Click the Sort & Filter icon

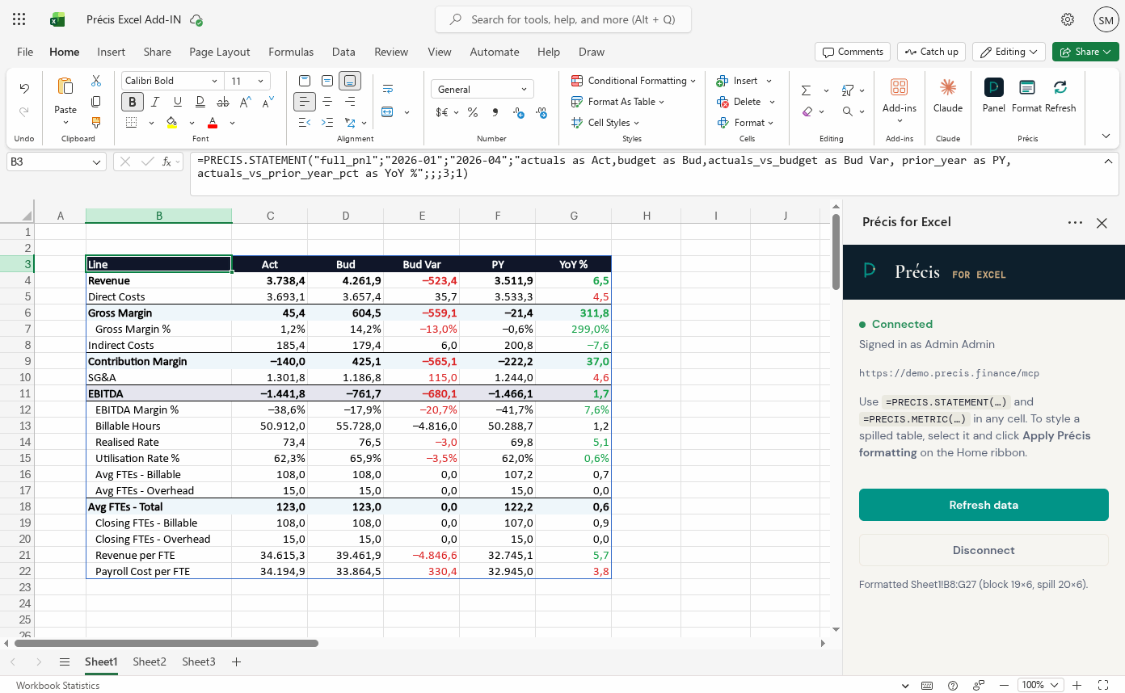coord(847,90)
